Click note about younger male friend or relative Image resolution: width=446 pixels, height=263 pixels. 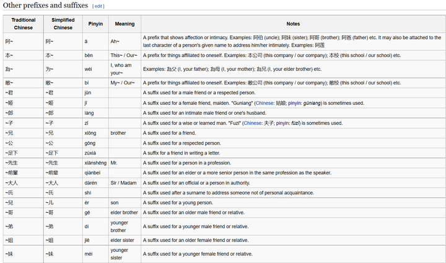(196, 226)
